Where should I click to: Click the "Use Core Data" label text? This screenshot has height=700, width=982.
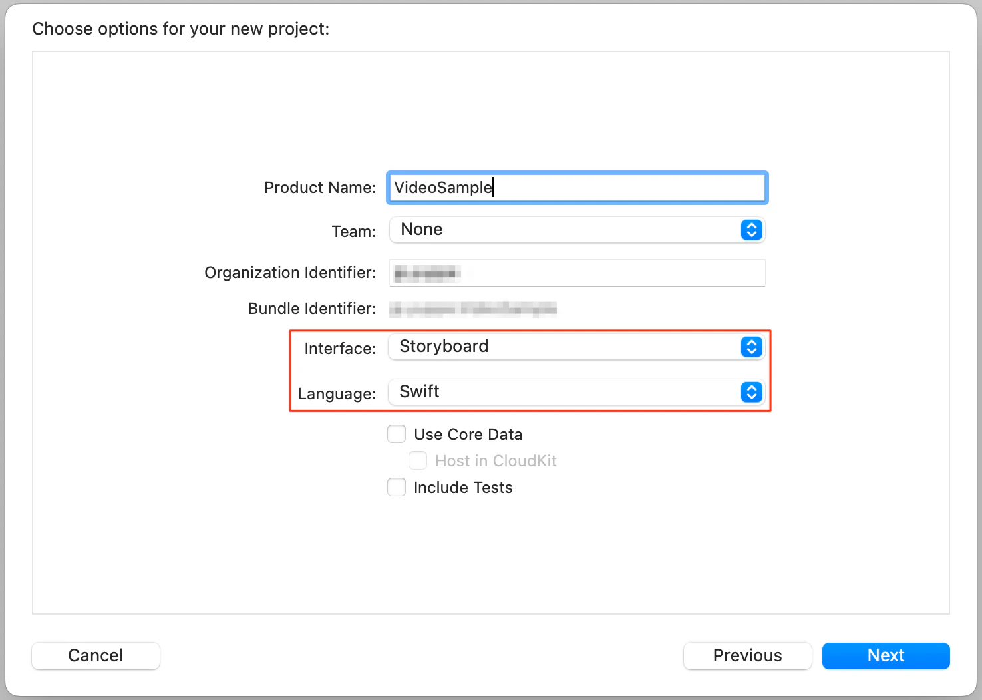pos(468,435)
